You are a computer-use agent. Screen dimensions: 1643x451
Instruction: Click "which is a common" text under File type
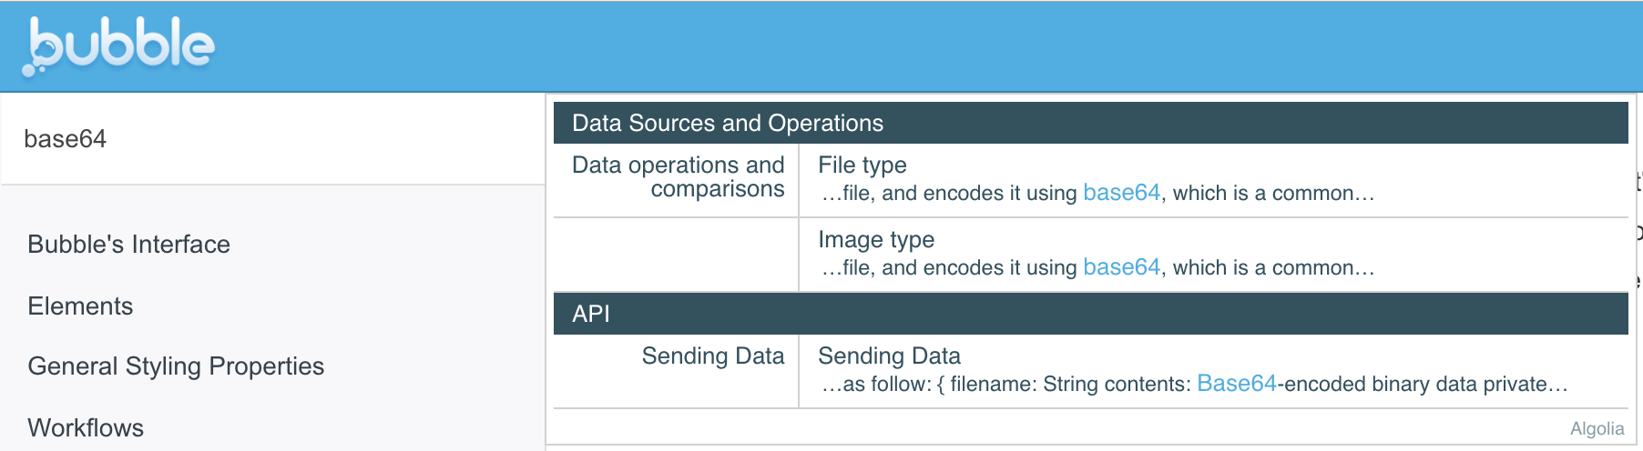[1266, 194]
